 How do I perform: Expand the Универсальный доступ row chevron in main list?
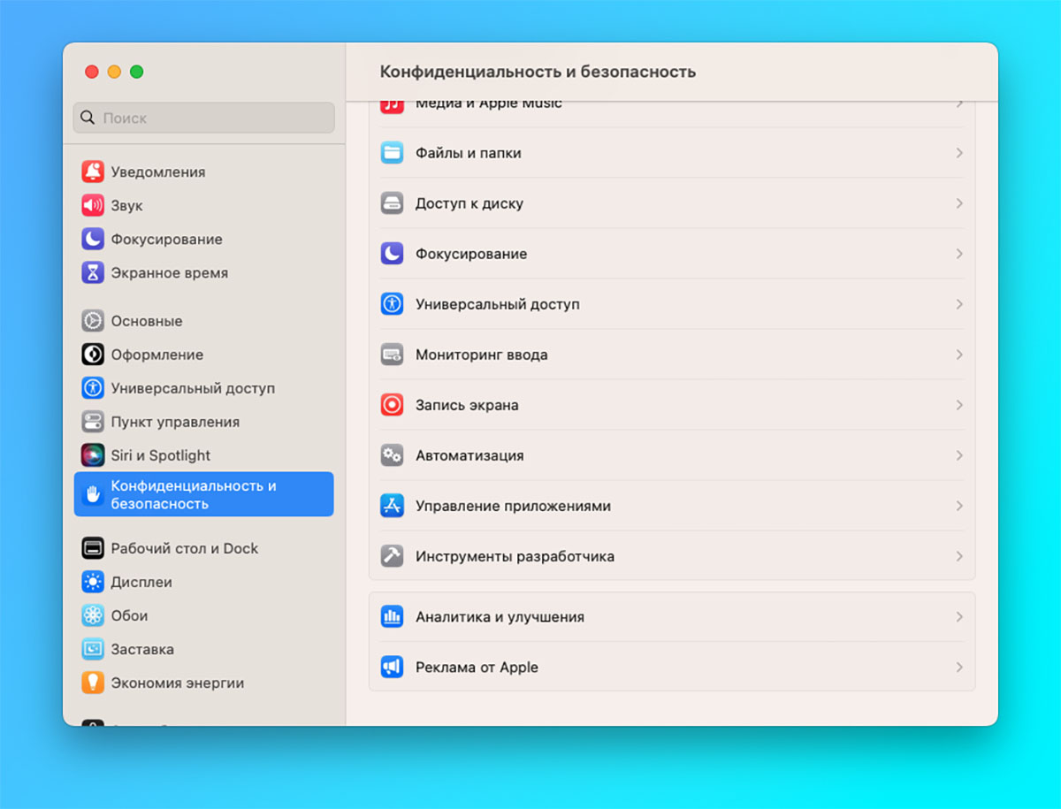pyautogui.click(x=959, y=304)
